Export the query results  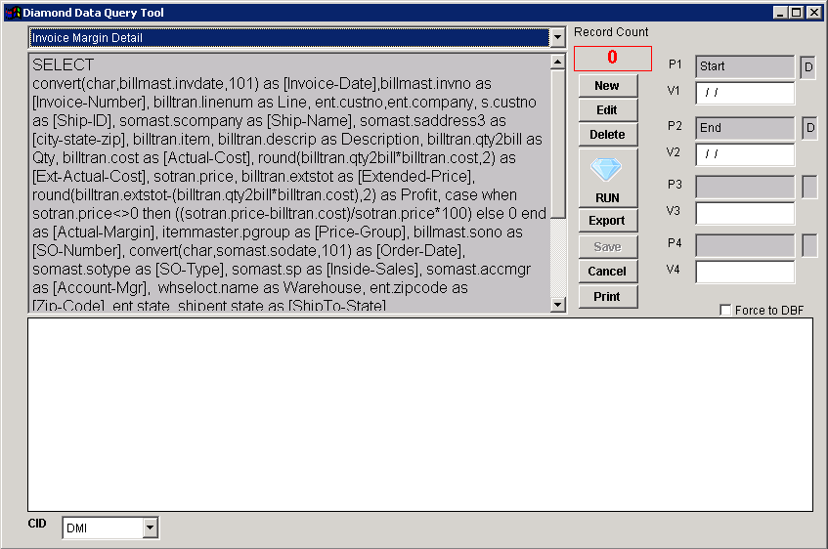606,221
